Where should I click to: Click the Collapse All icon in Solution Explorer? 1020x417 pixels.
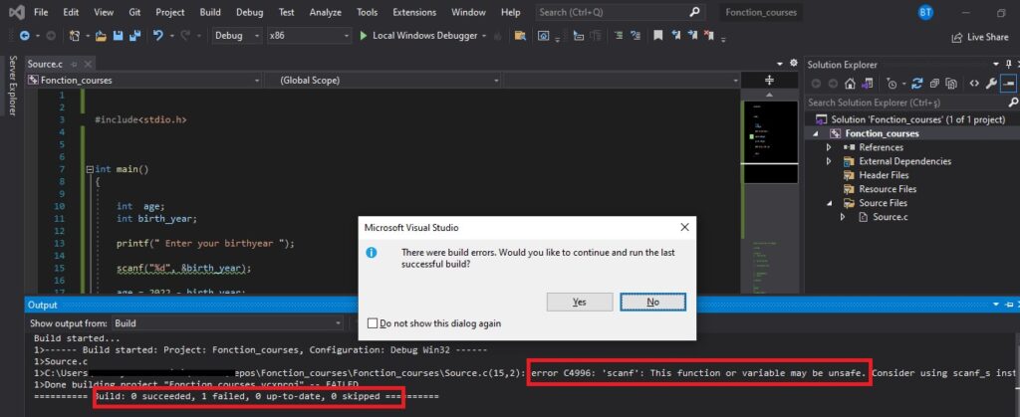point(934,84)
